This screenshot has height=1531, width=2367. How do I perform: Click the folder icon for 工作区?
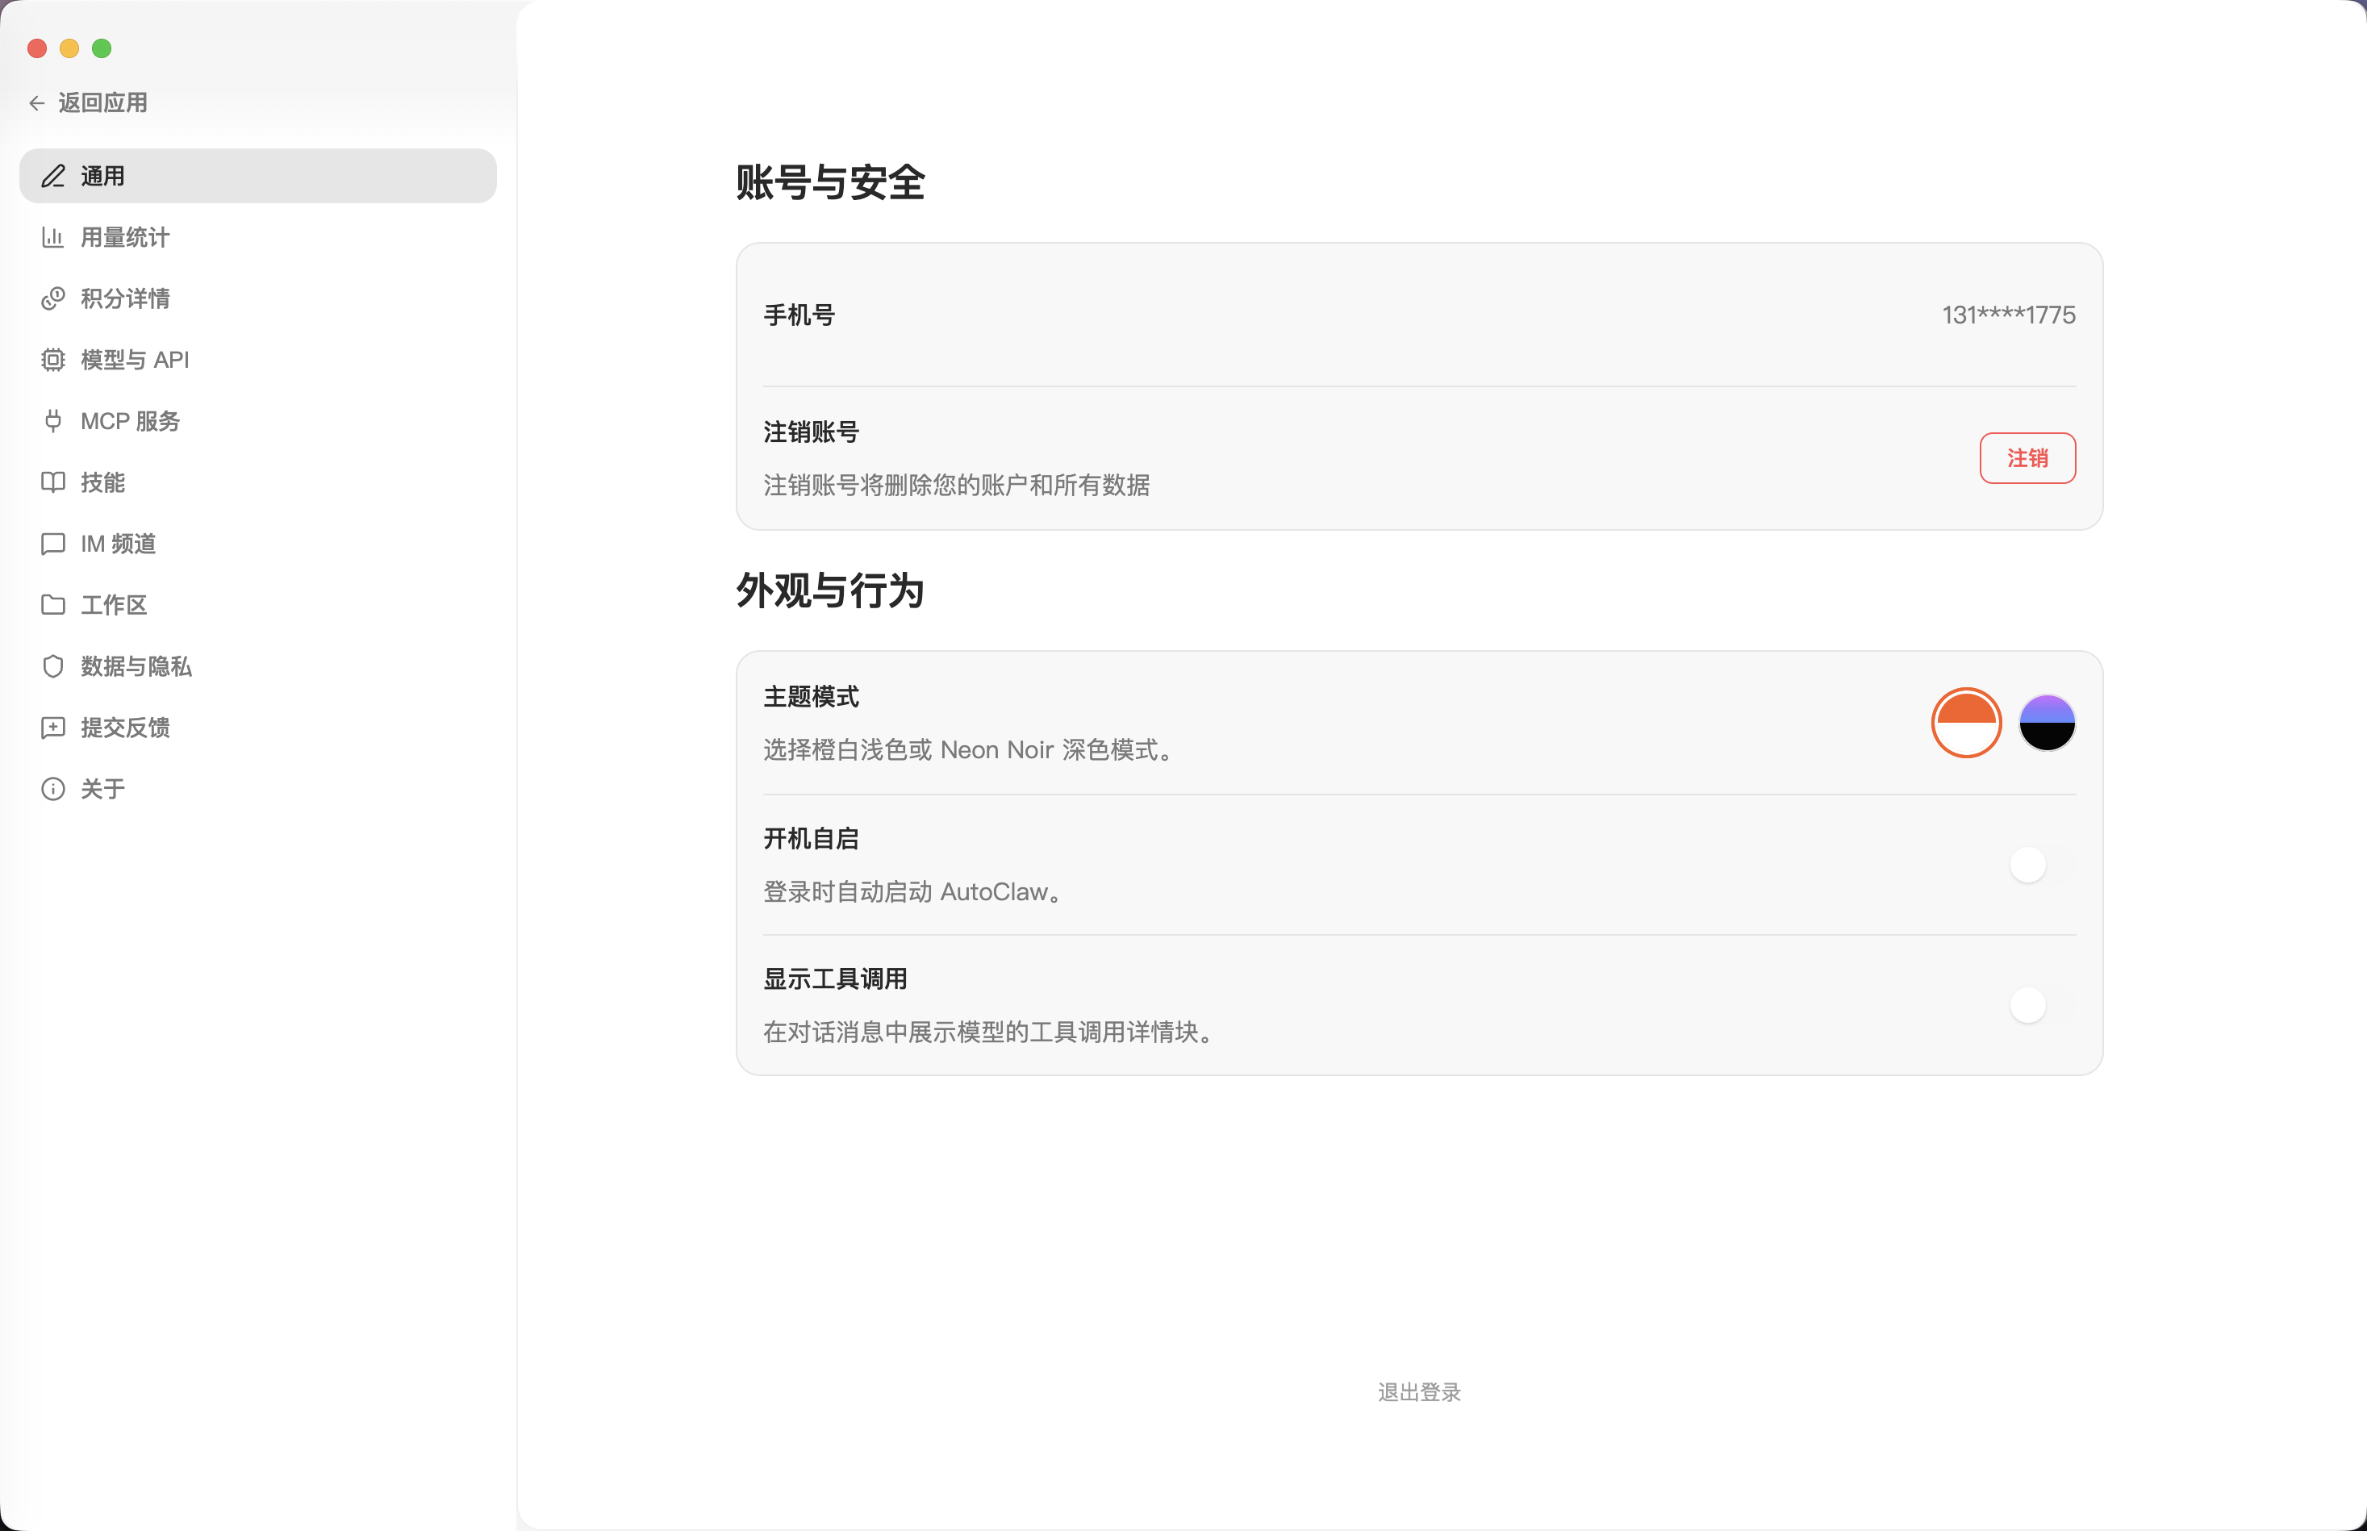coord(52,604)
